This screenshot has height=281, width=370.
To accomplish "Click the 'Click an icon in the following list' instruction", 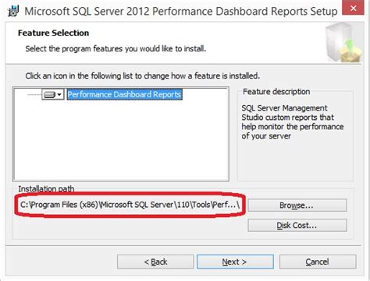I will point(142,76).
